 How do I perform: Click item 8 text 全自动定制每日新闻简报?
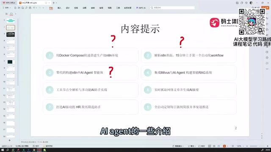pos(181,107)
